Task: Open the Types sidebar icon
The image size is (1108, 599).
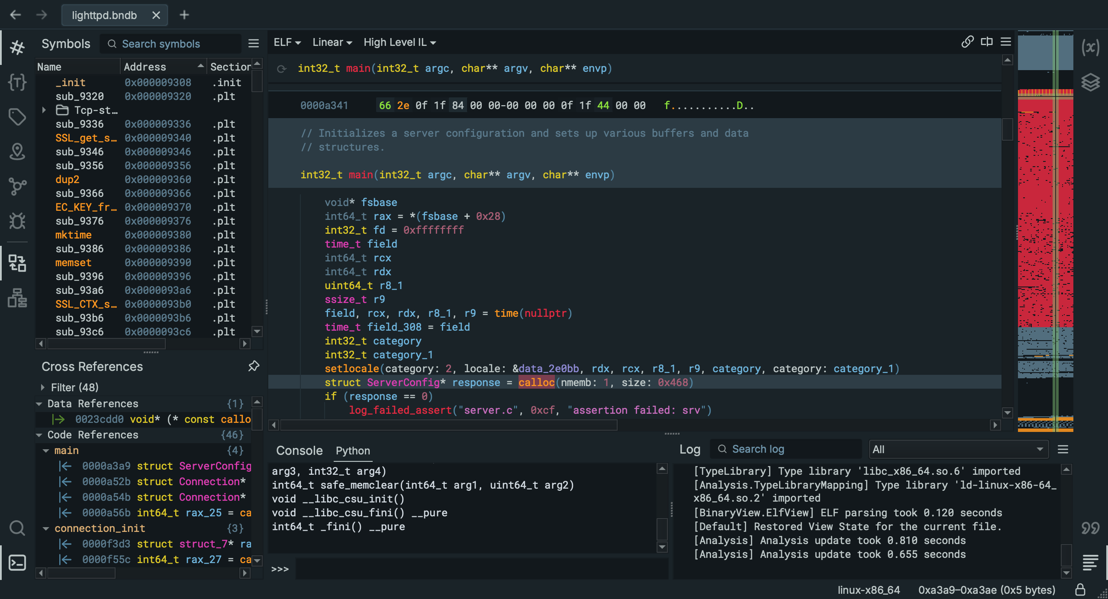Action: pyautogui.click(x=17, y=82)
